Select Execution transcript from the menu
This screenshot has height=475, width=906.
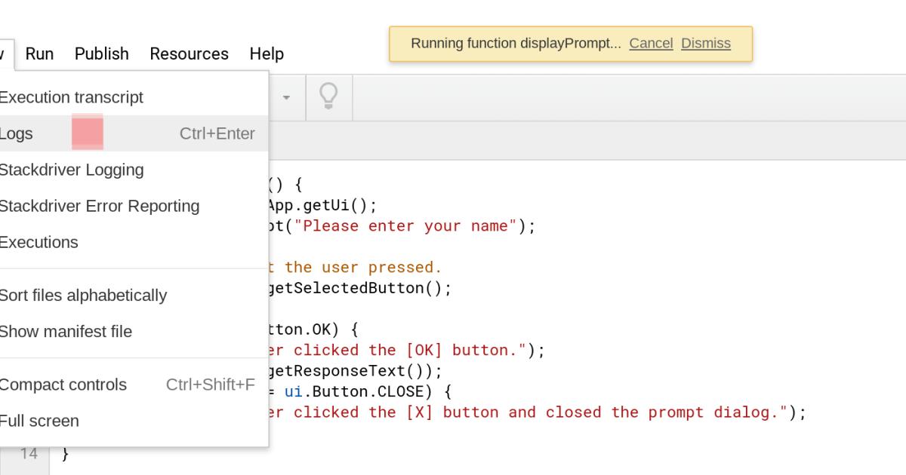71,97
